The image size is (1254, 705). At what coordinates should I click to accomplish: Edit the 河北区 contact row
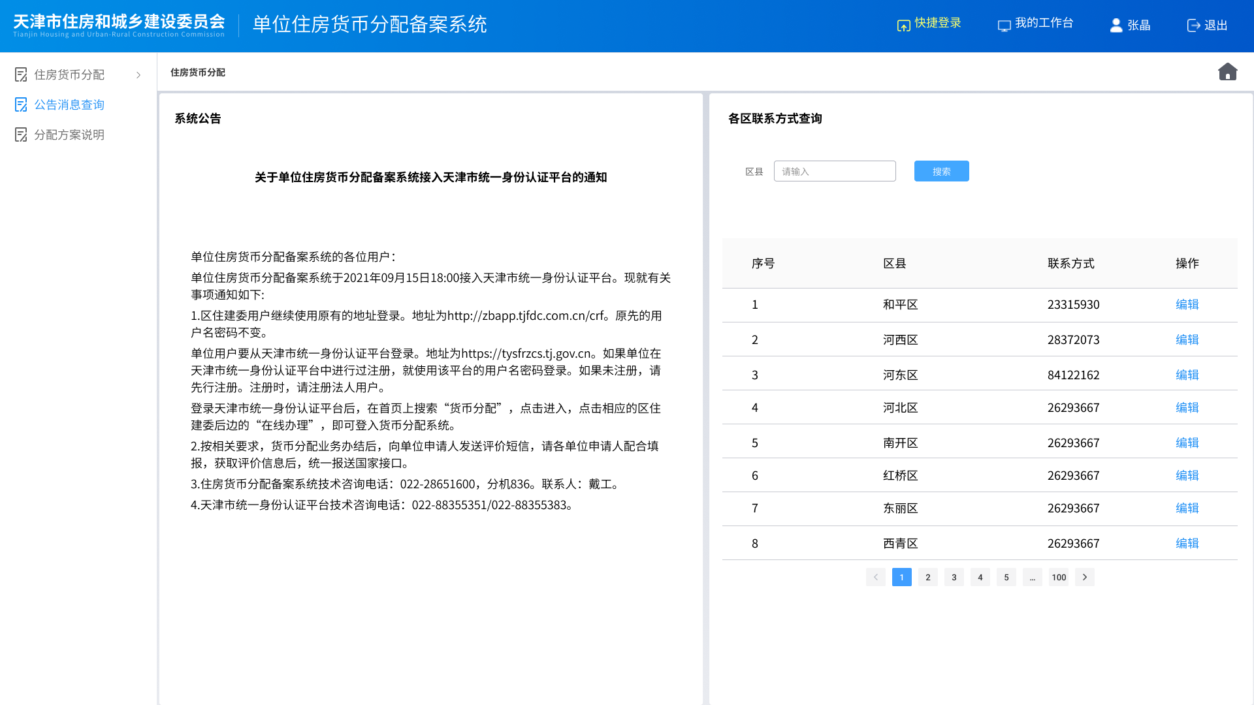coord(1187,407)
